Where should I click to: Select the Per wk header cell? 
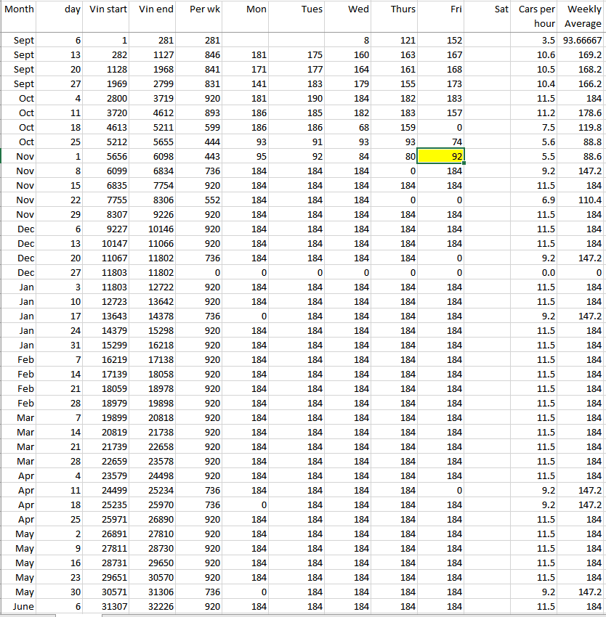coord(200,9)
